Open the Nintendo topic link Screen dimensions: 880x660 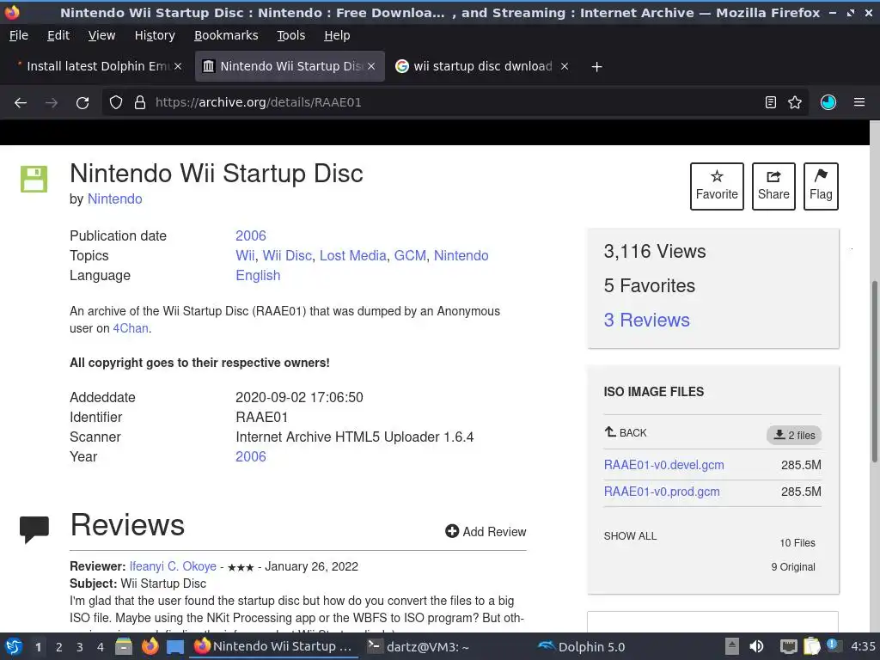click(x=461, y=256)
